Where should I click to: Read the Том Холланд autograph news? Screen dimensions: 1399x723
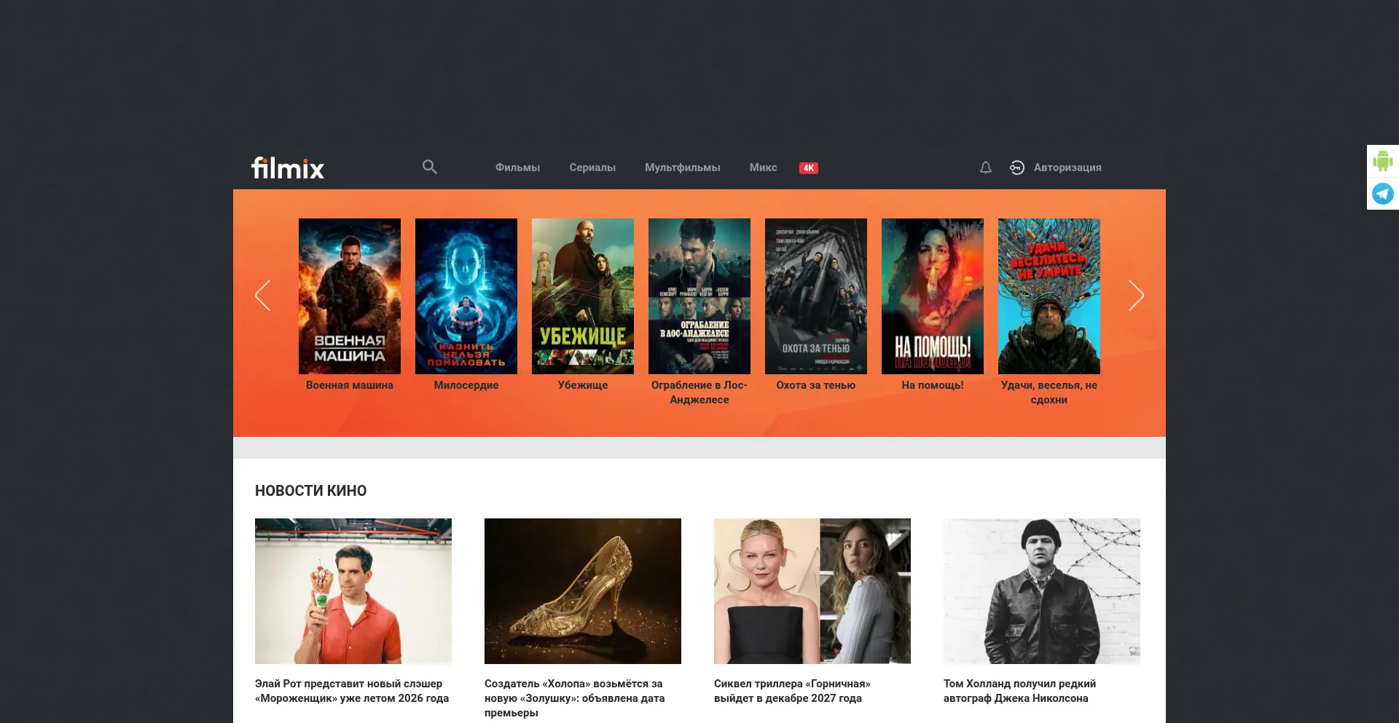pyautogui.click(x=1019, y=691)
